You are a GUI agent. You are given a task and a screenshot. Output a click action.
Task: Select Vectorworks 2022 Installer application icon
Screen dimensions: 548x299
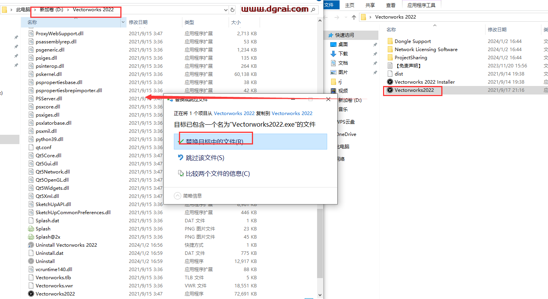tap(390, 82)
